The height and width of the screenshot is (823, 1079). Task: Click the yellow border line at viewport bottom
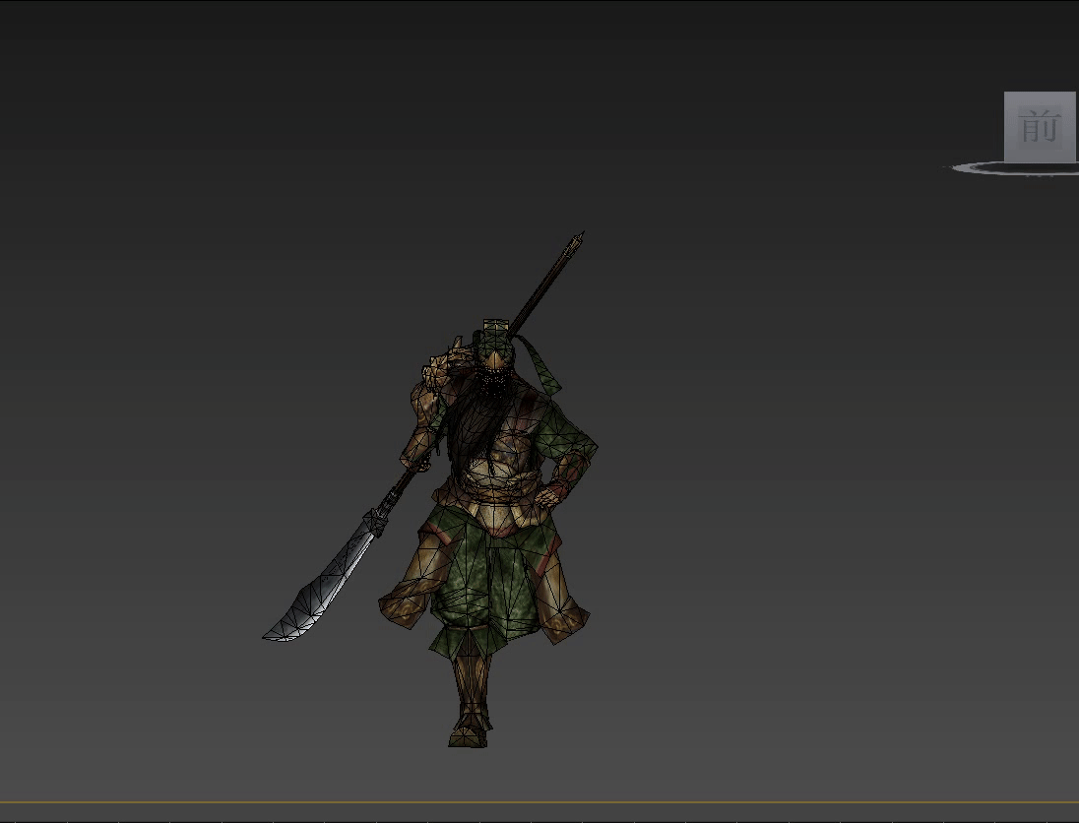[x=539, y=802]
